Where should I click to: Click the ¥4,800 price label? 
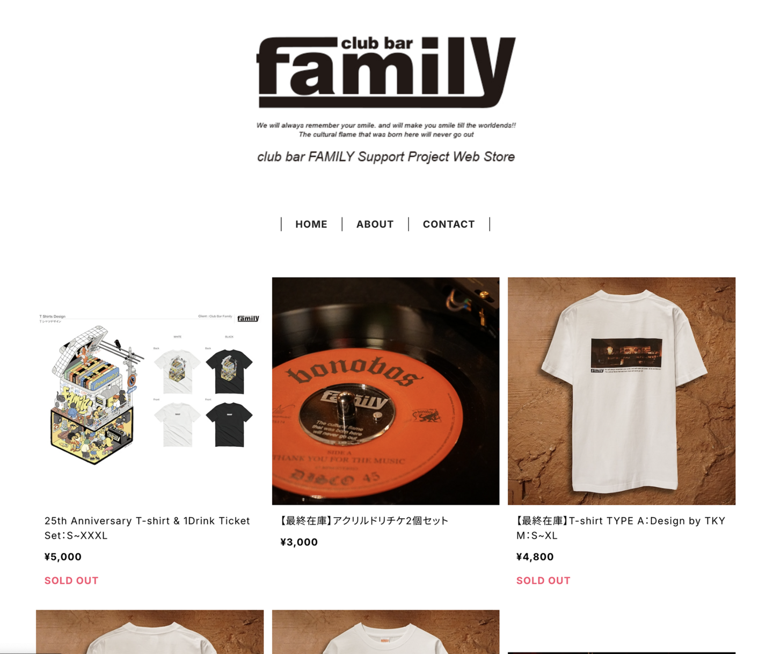pyautogui.click(x=535, y=557)
